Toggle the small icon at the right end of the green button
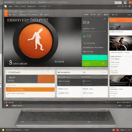Viewport: 132px width, 132px height. (x=103, y=64)
